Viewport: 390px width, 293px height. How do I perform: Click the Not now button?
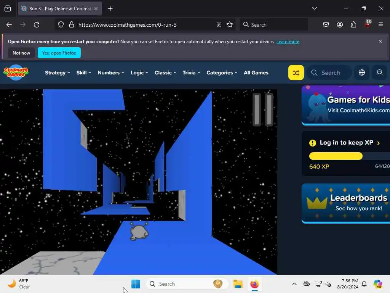point(21,53)
